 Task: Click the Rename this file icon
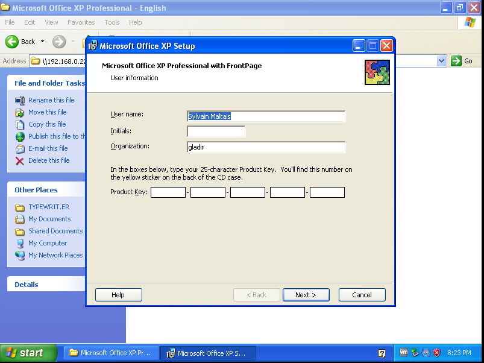pyautogui.click(x=20, y=100)
